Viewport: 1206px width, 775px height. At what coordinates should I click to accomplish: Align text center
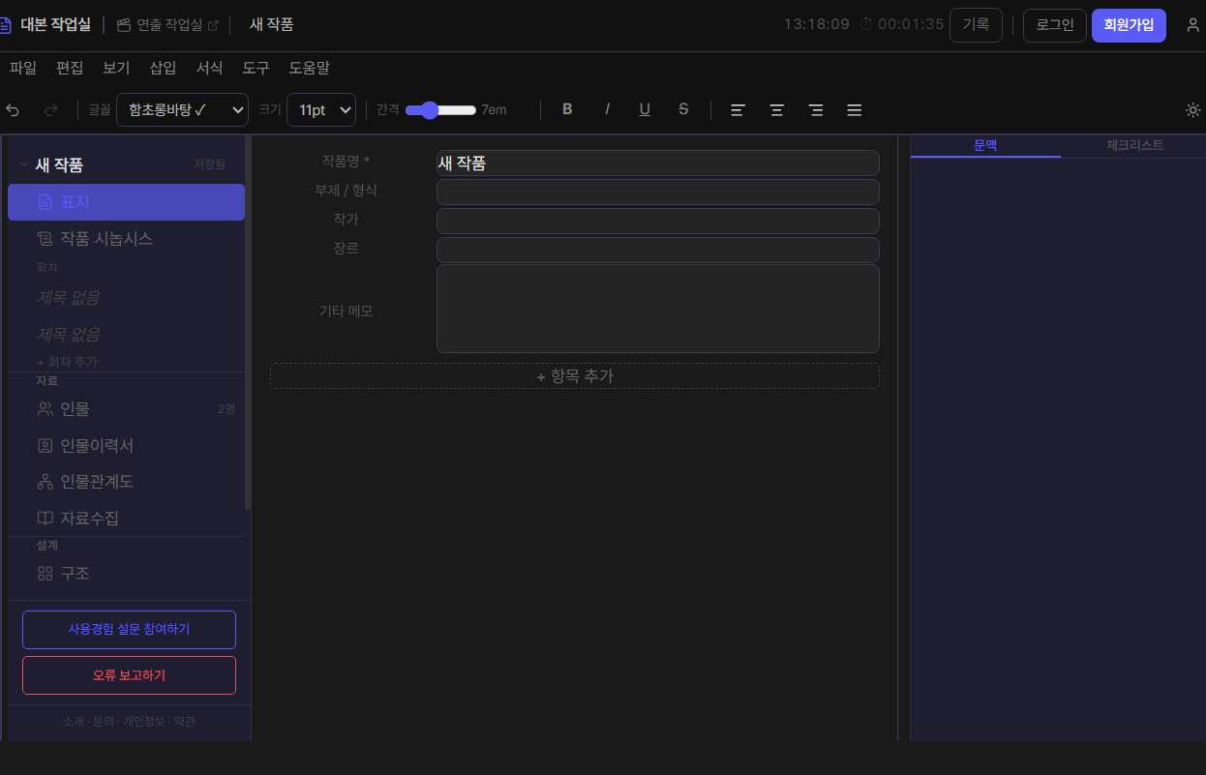click(776, 110)
